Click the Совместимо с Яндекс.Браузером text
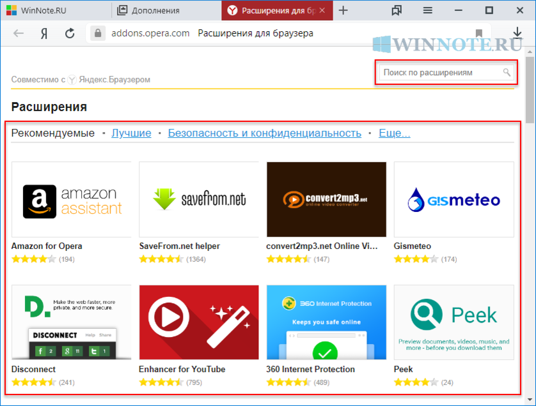Screen dimensions: 536x406 coord(81,80)
